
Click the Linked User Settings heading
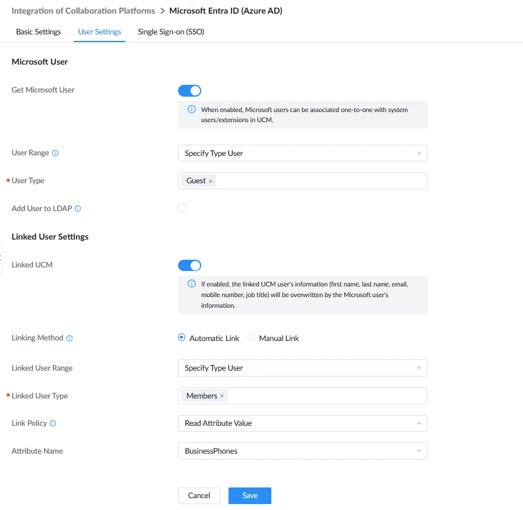point(50,237)
